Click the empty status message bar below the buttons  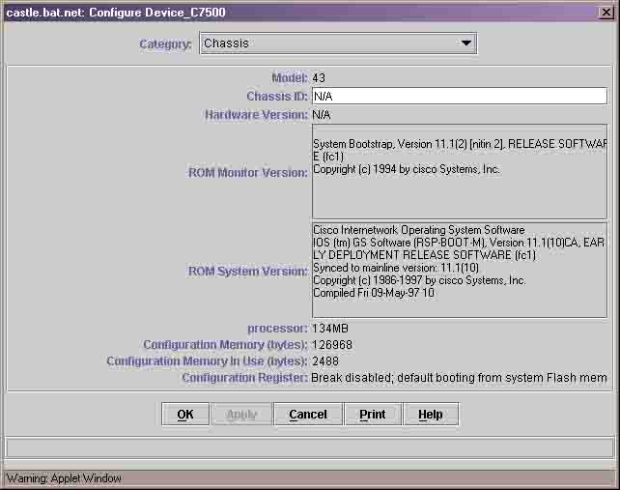310,448
